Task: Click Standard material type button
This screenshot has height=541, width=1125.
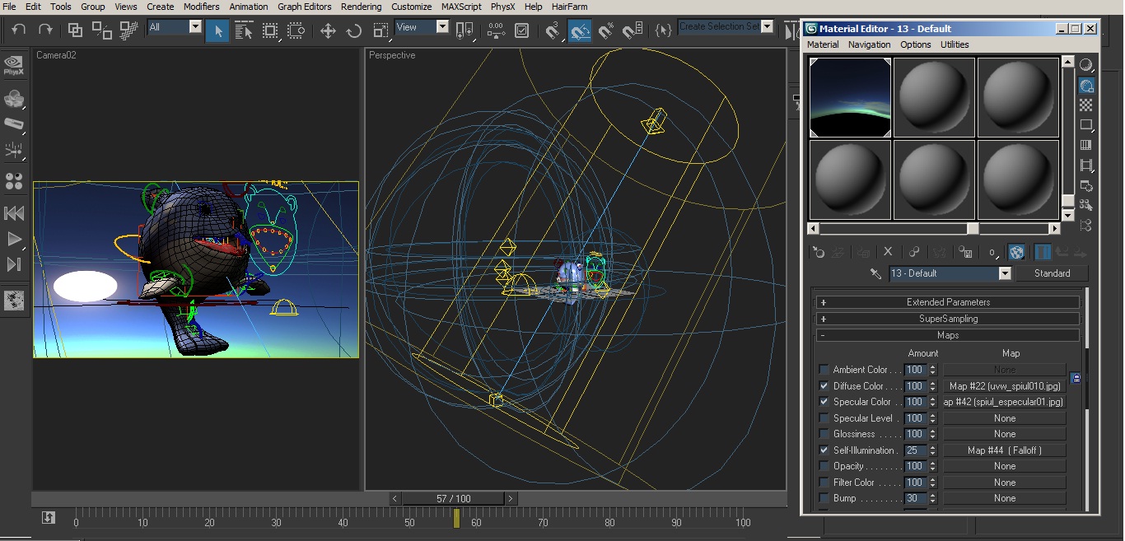Action: click(1052, 273)
